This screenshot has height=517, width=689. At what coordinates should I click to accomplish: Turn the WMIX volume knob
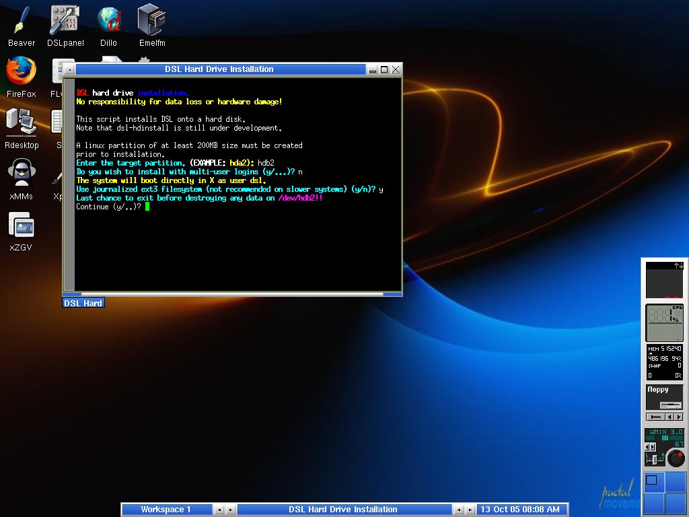pos(676,458)
